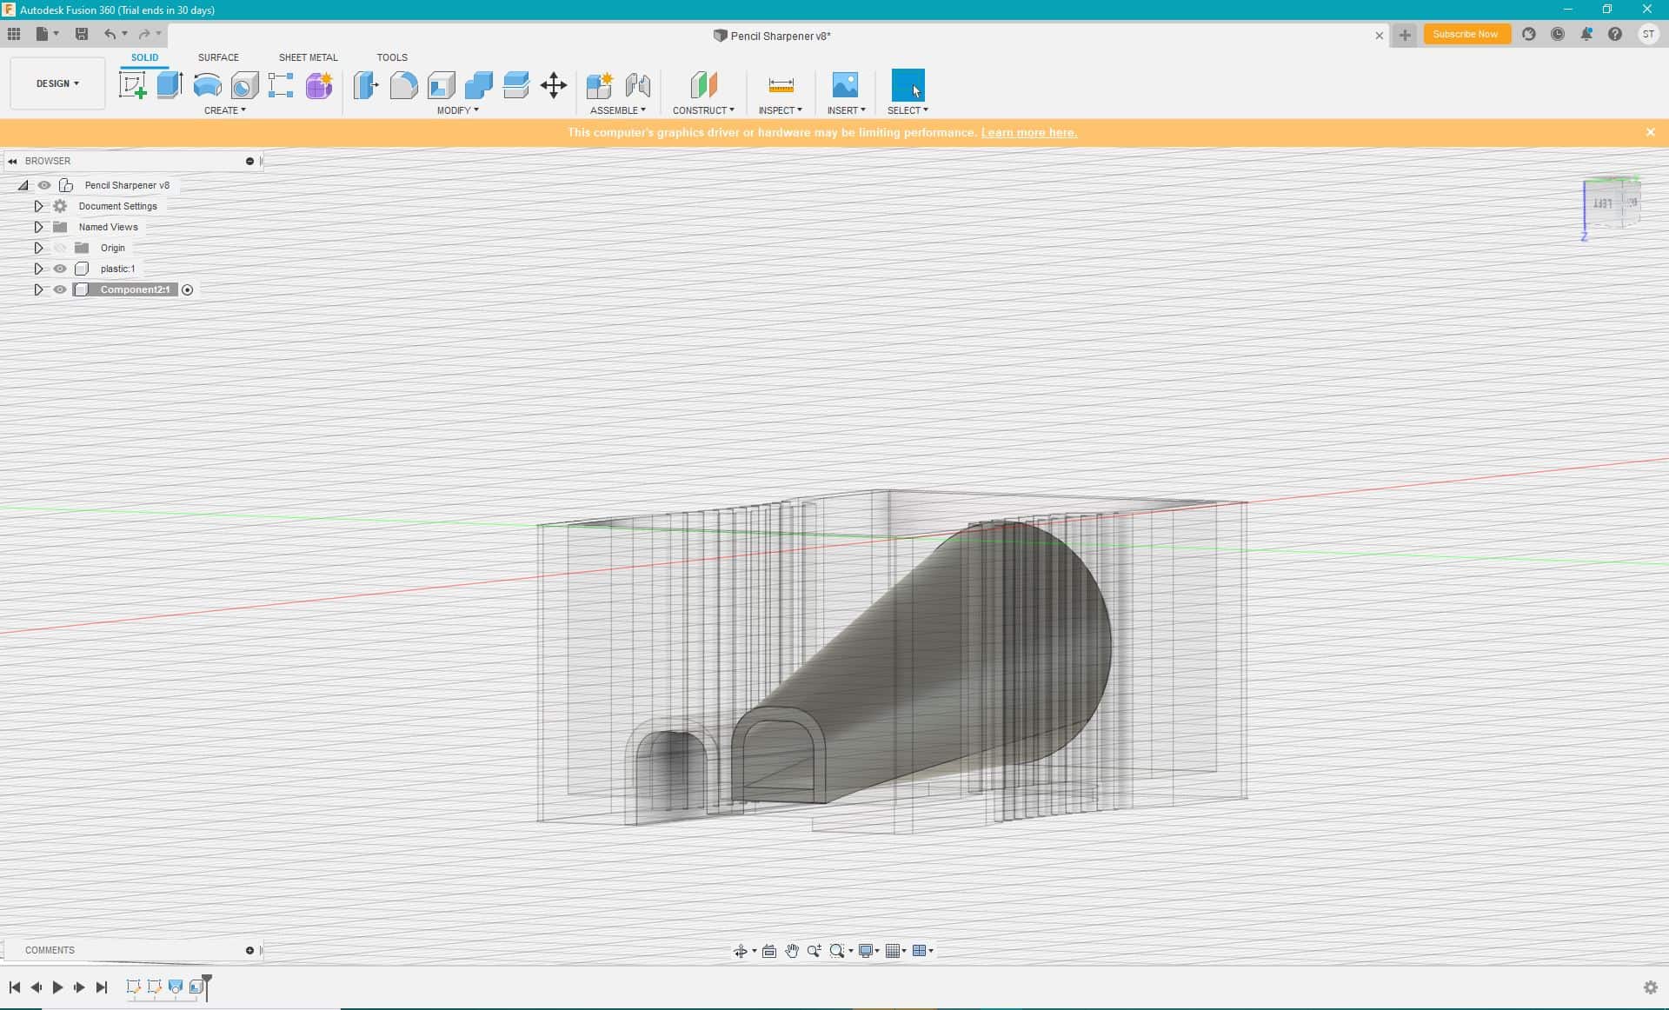The width and height of the screenshot is (1669, 1010).
Task: Open the job status clock icon
Action: pos(1558,34)
